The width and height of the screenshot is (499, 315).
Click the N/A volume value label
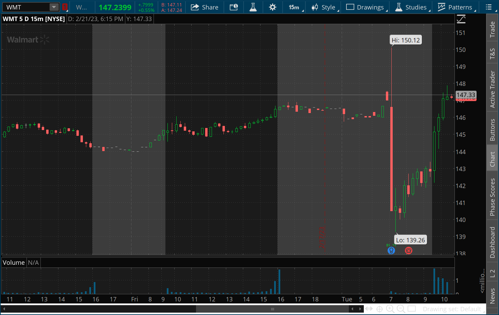point(33,263)
